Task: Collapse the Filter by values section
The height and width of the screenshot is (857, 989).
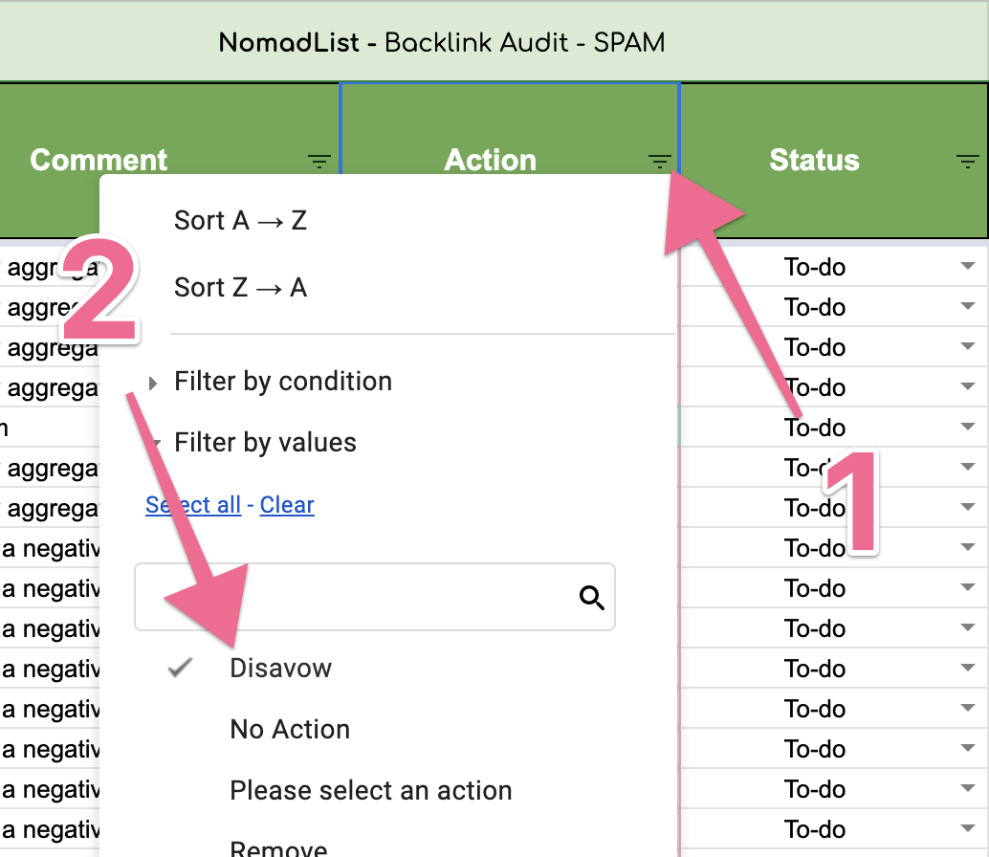Action: pyautogui.click(x=265, y=443)
